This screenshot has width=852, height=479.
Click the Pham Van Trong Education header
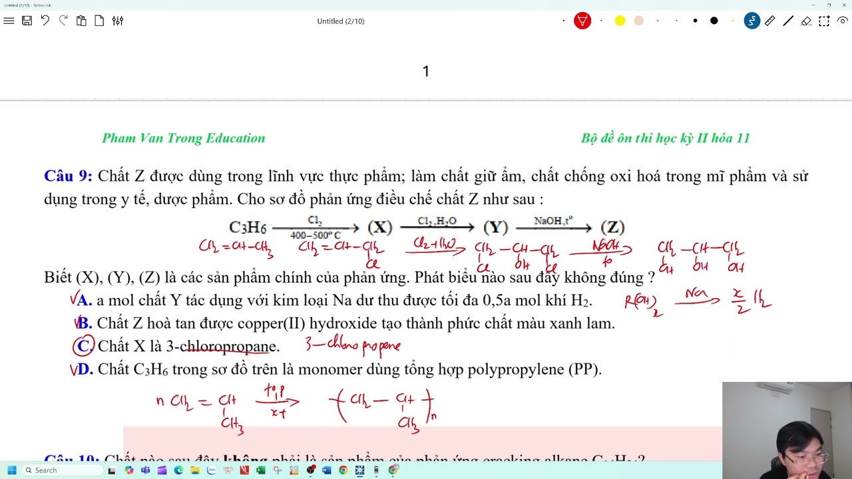click(184, 138)
